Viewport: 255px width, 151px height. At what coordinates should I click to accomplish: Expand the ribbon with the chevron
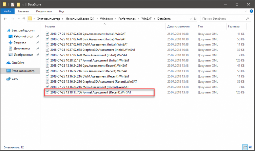point(246,11)
